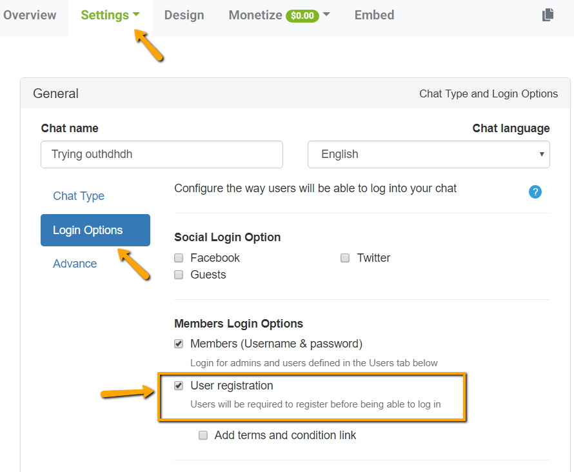Click the $0.00 balance badge
This screenshot has height=472, width=574.
coord(302,15)
